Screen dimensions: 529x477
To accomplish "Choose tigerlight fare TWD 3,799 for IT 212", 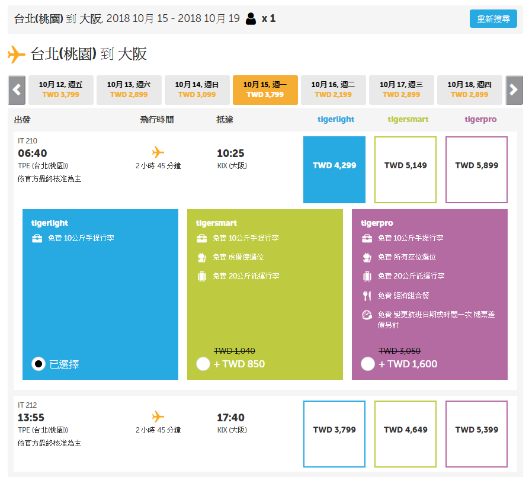I will click(334, 434).
